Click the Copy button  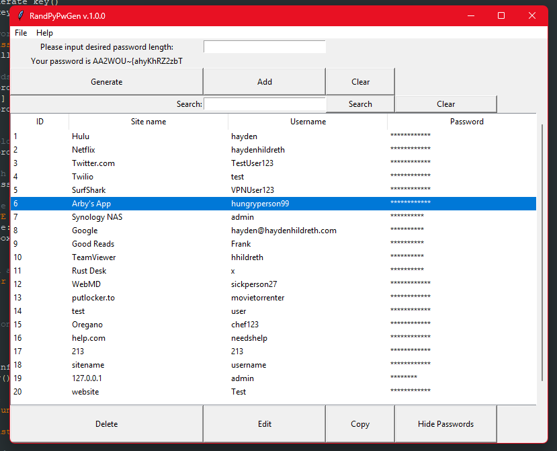click(360, 424)
